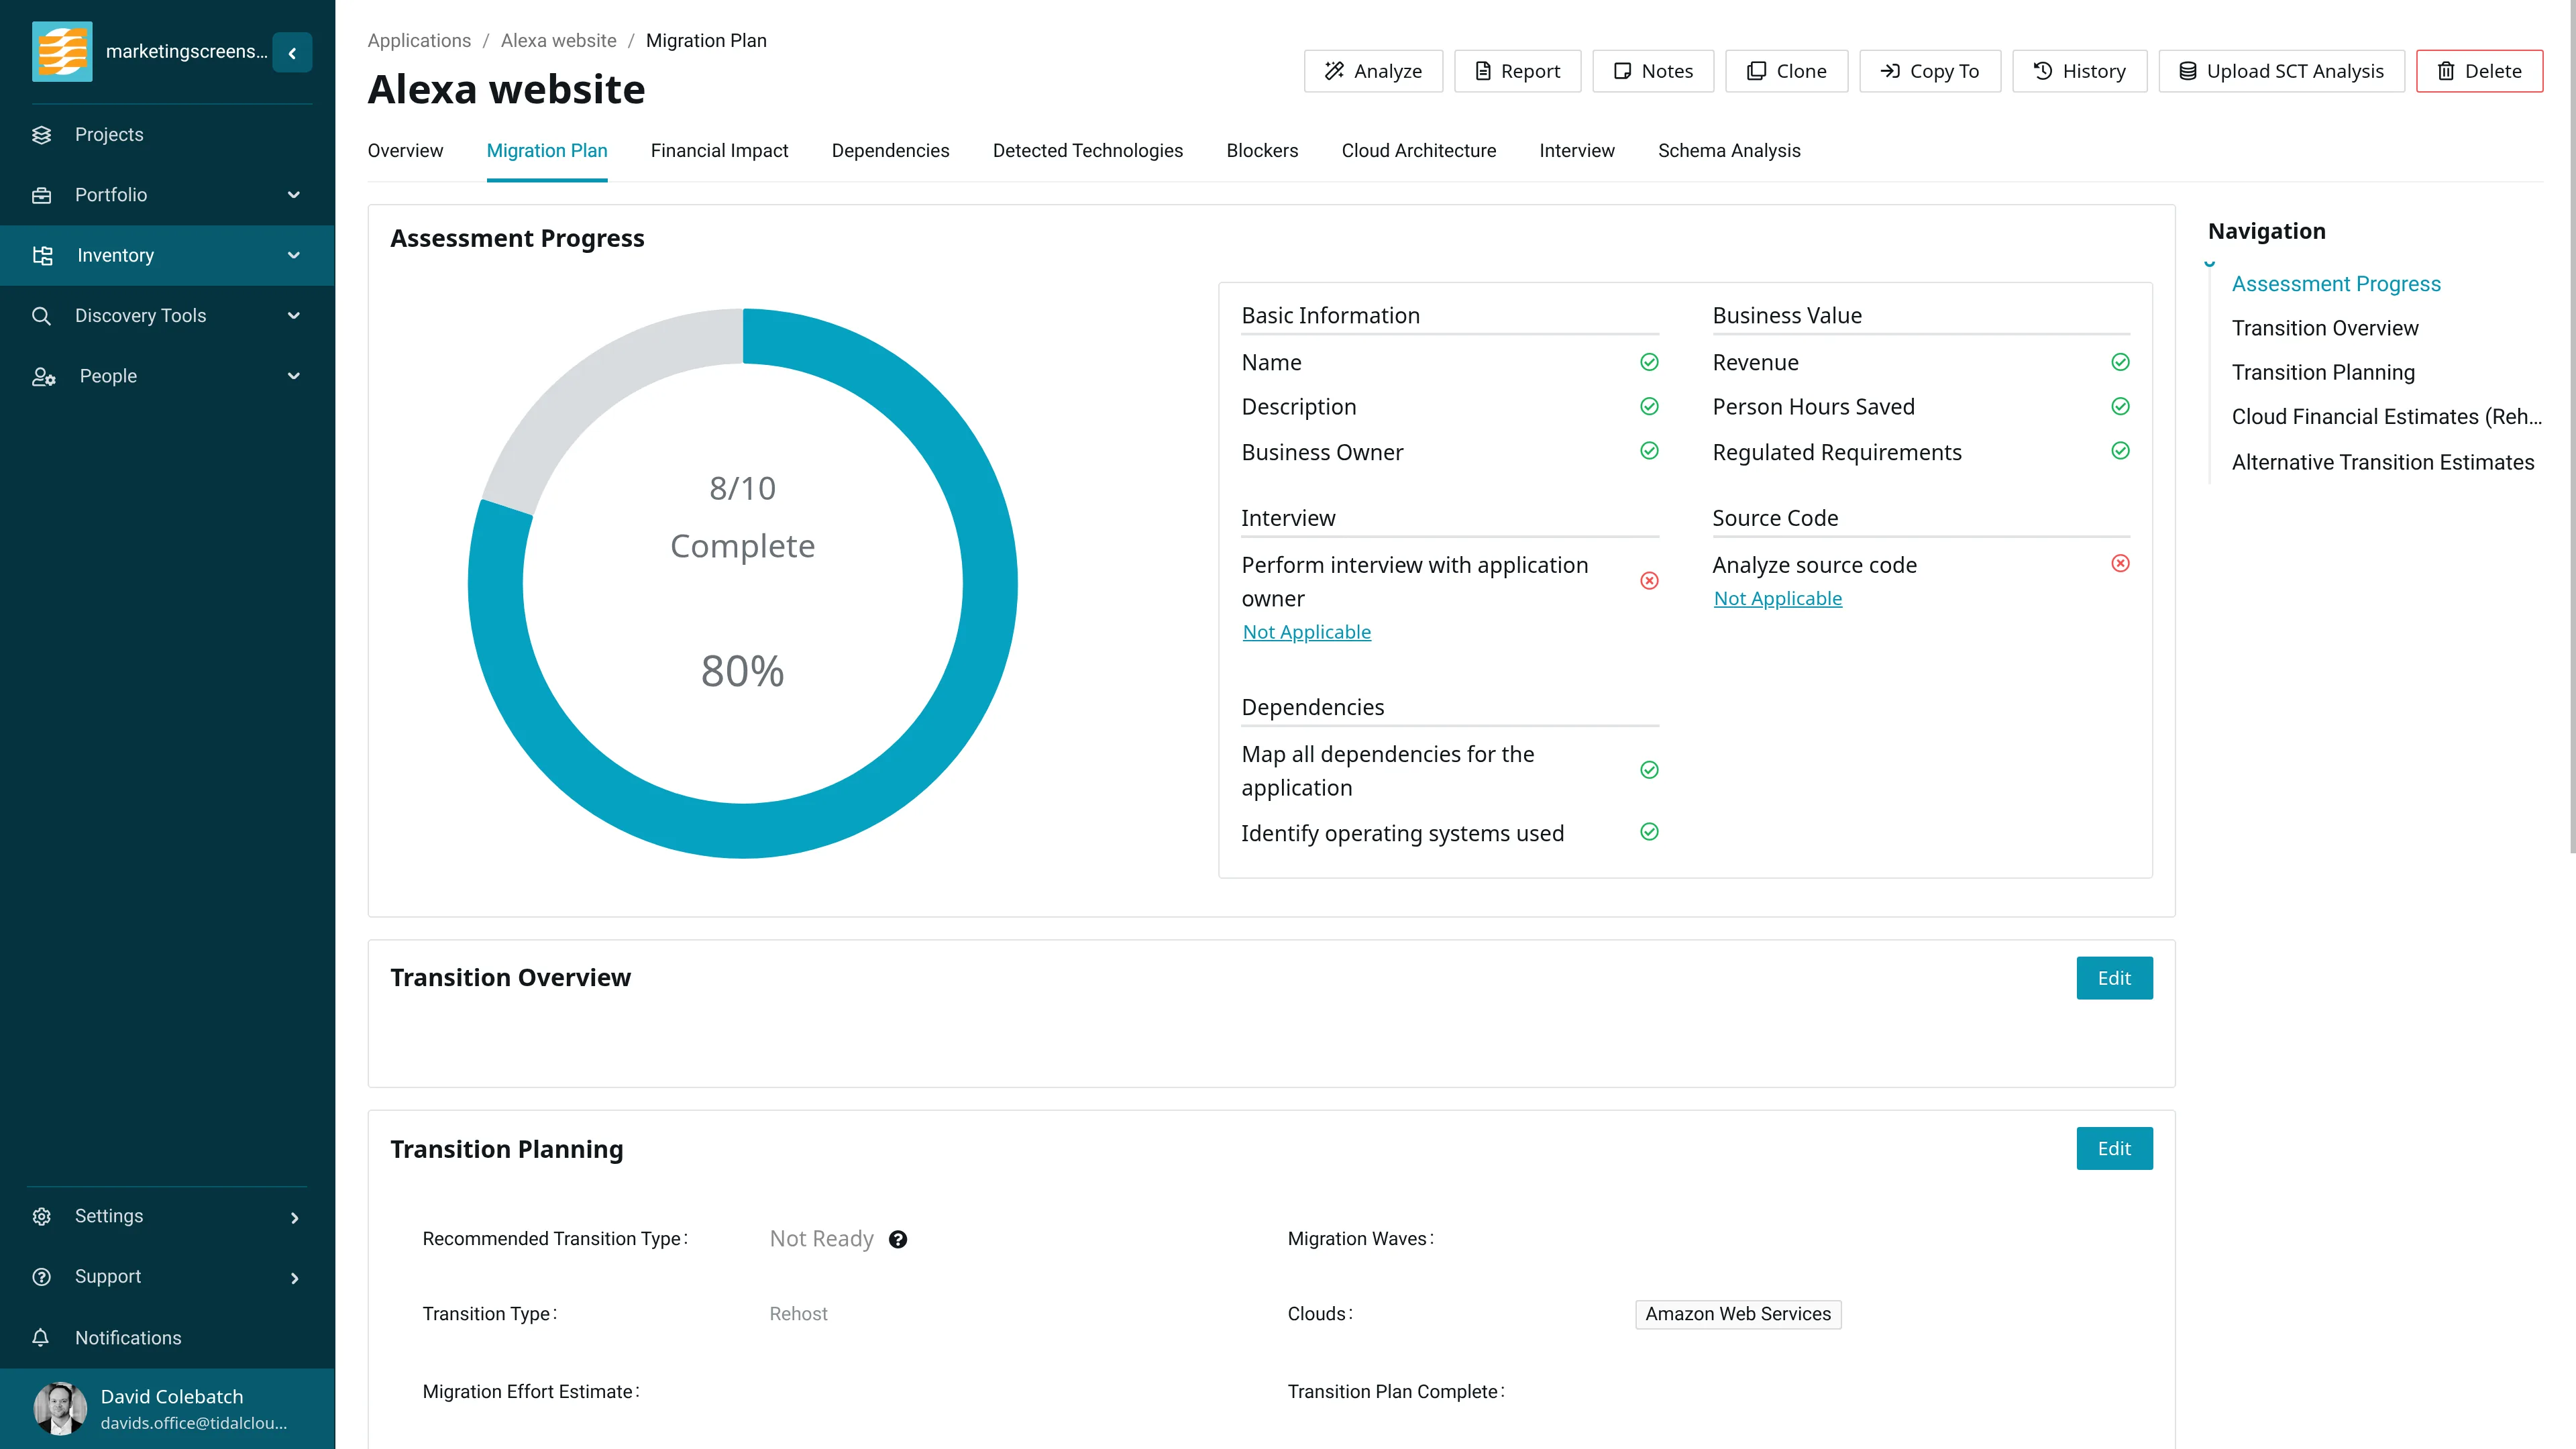Viewport: 2576px width, 1449px height.
Task: Open the Blockers tab
Action: (1262, 151)
